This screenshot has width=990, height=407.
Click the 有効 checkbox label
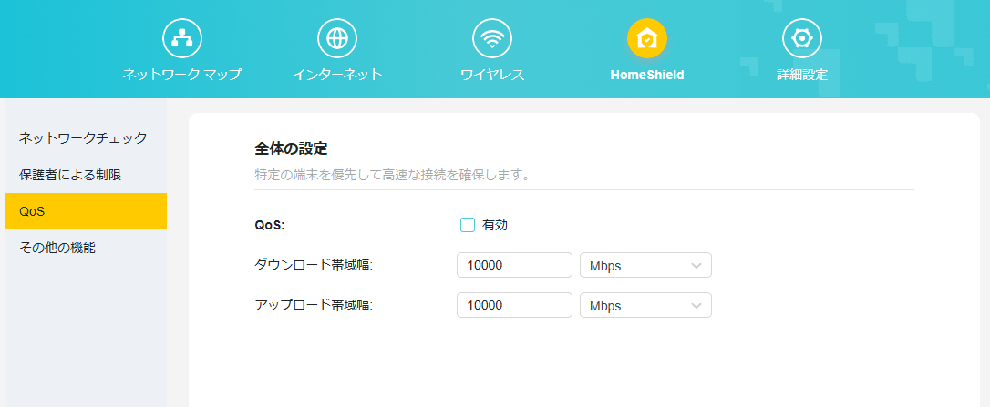coord(495,225)
